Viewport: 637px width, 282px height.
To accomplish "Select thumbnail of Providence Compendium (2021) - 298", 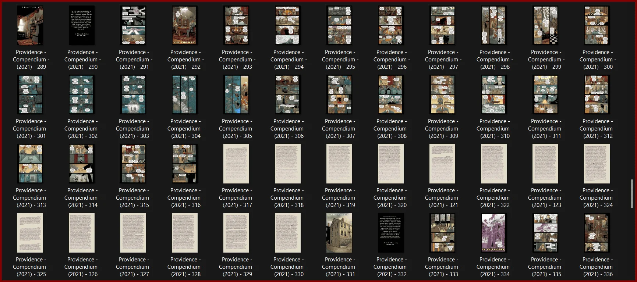I will pos(494,25).
